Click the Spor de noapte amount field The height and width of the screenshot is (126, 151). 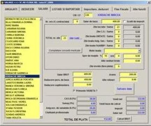[x=132, y=56]
